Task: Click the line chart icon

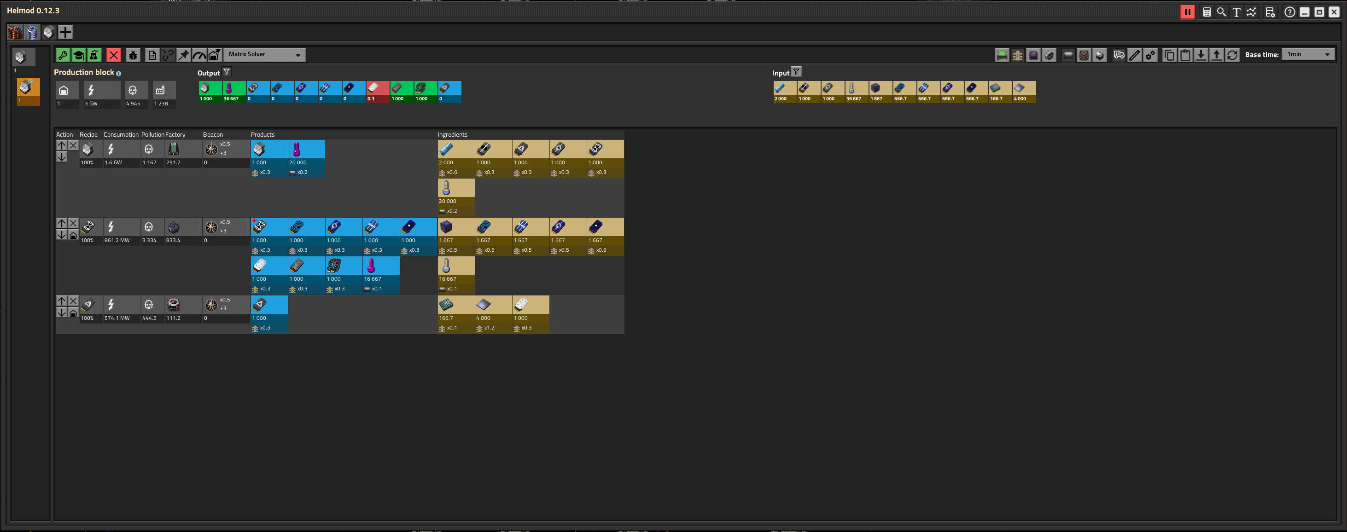Action: click(x=1251, y=12)
